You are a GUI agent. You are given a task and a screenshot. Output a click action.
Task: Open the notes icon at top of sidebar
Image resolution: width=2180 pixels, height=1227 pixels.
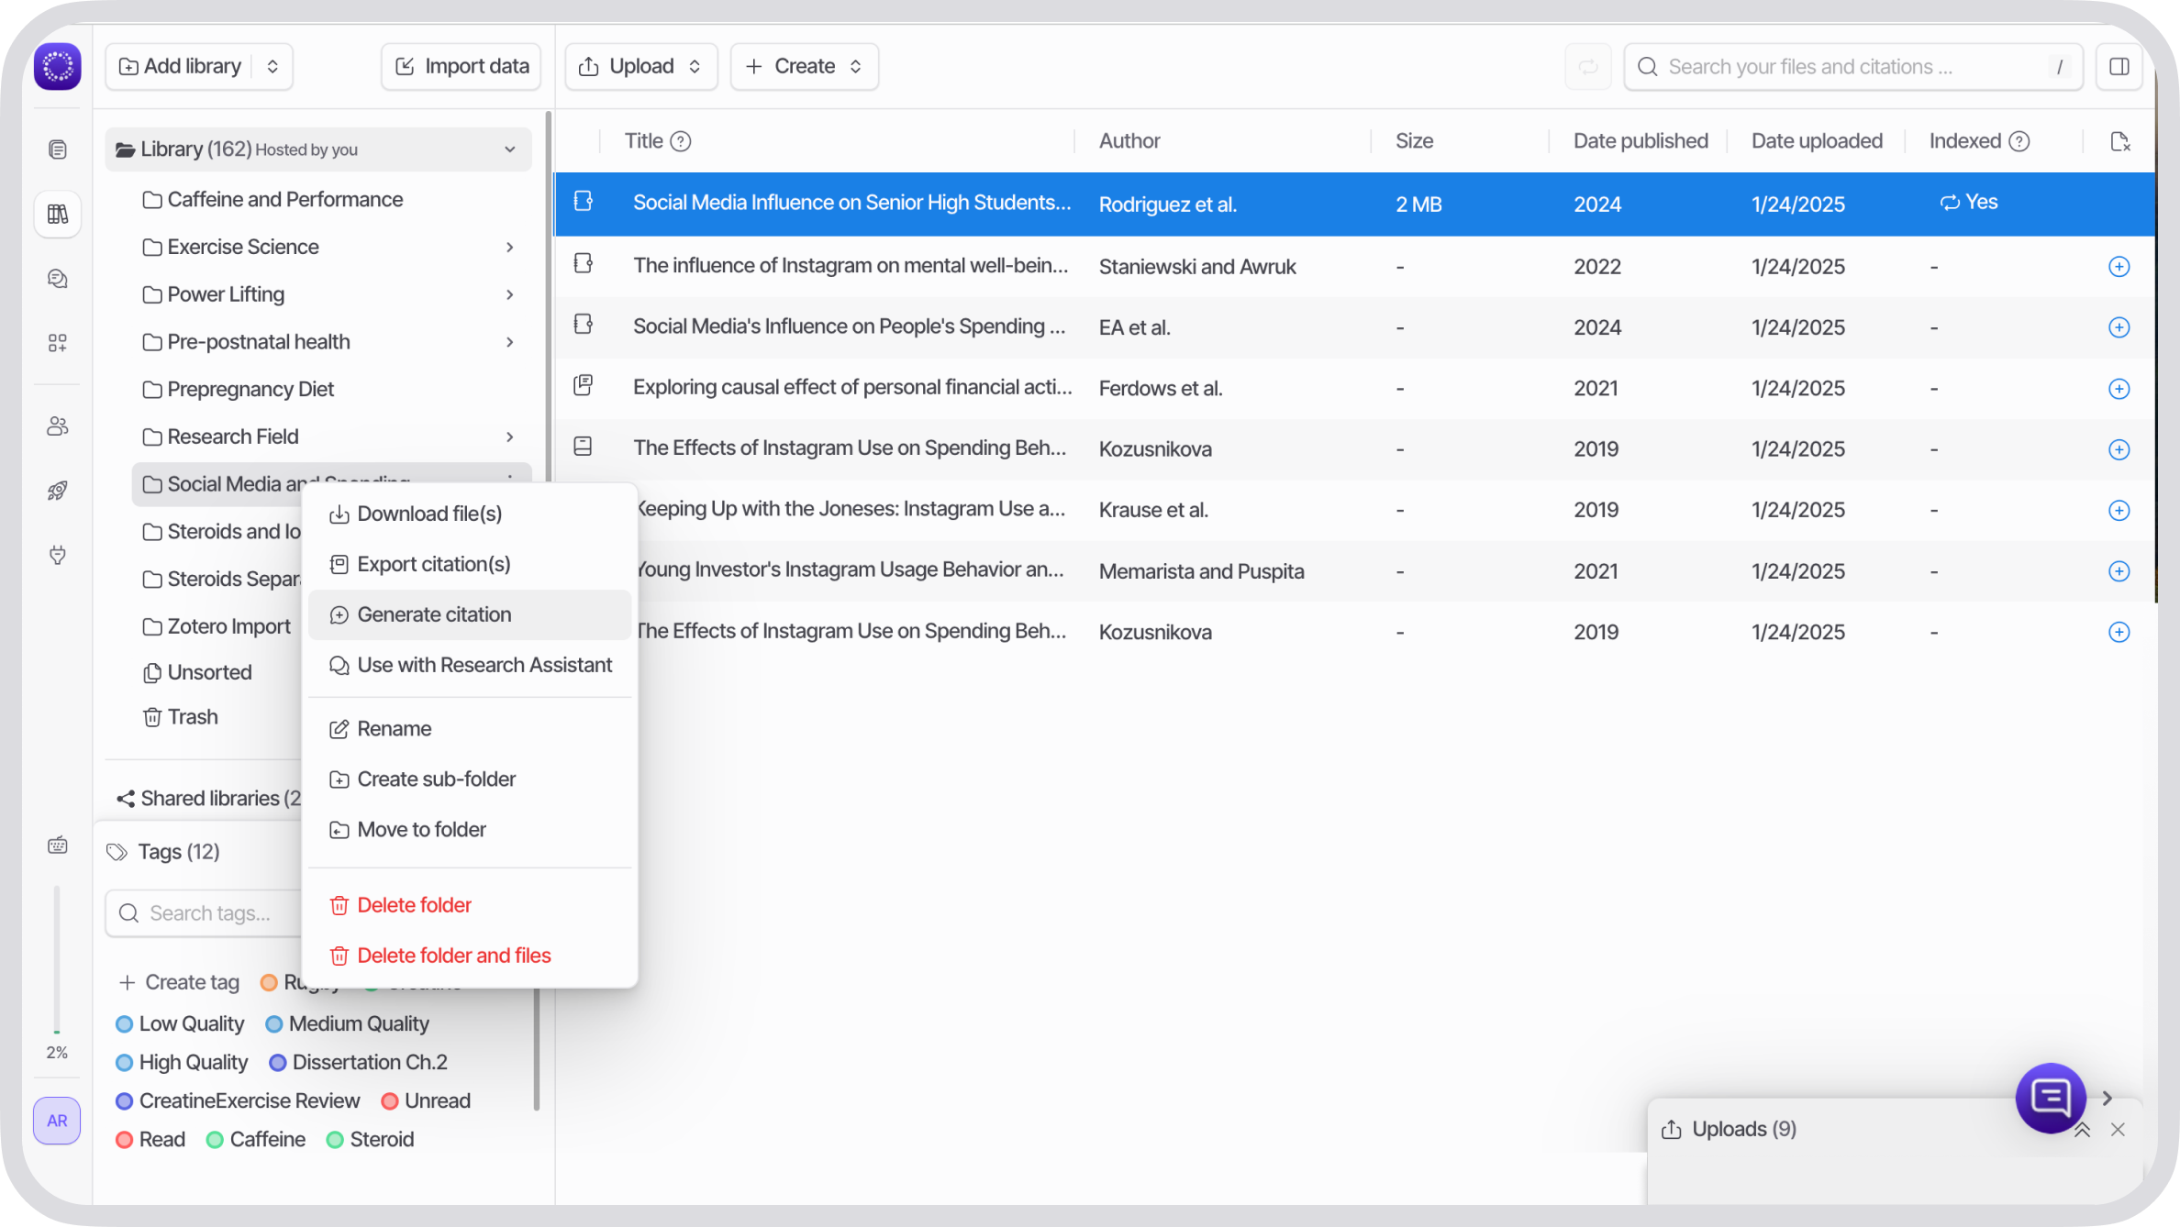[57, 149]
